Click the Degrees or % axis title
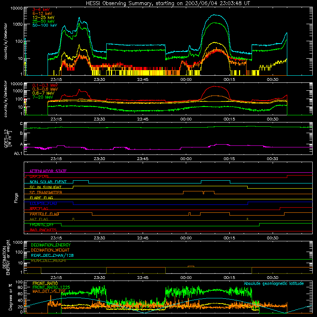Viewport: 317px width, 317px height. point(10,297)
